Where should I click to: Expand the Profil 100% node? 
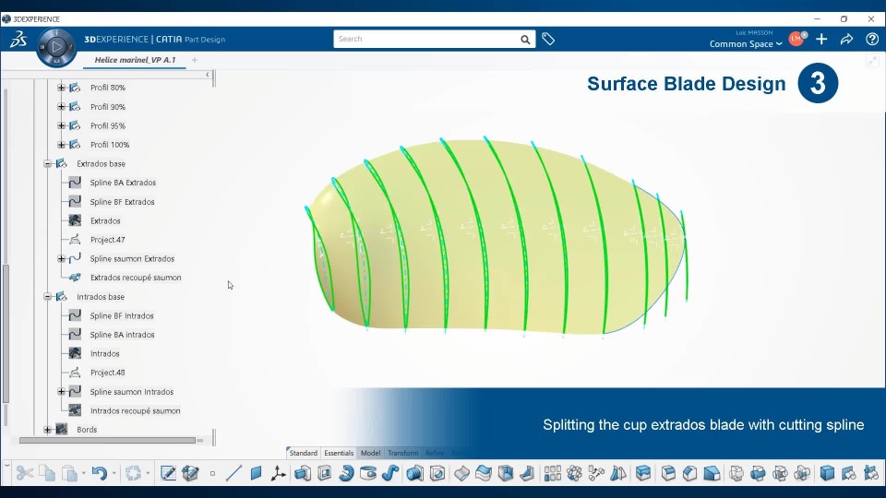coord(61,145)
